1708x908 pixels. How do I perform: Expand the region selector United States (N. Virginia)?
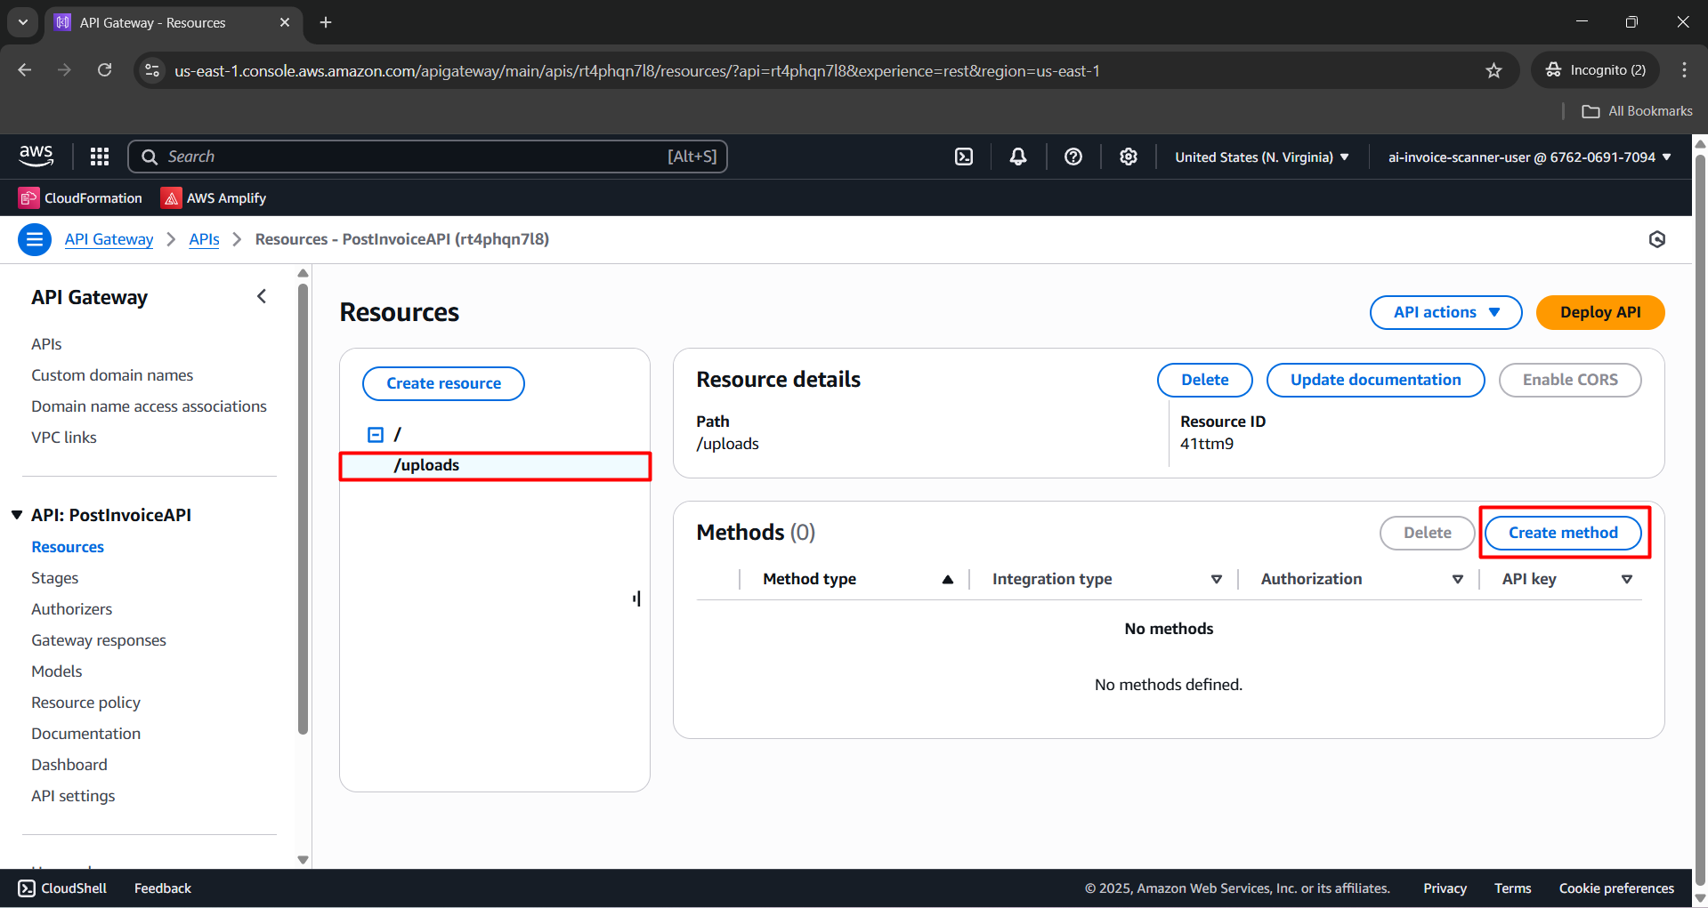[1261, 157]
